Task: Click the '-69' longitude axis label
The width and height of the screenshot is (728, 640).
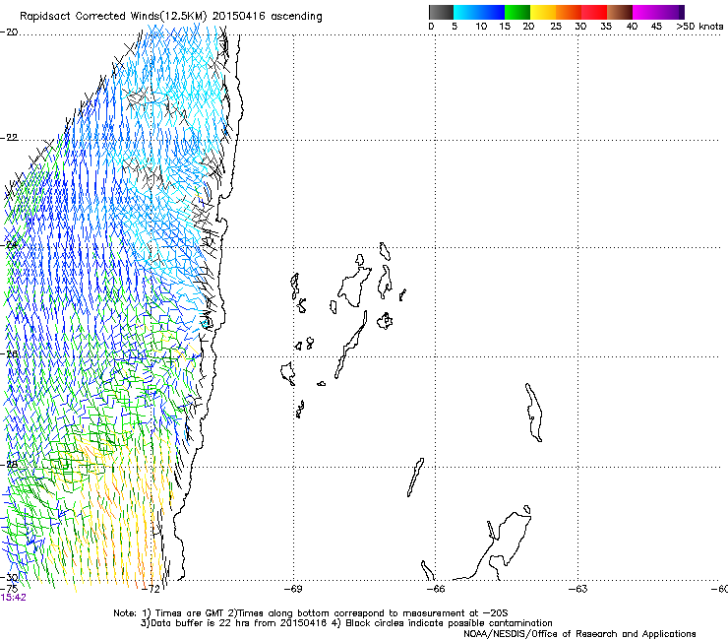Action: tap(293, 589)
